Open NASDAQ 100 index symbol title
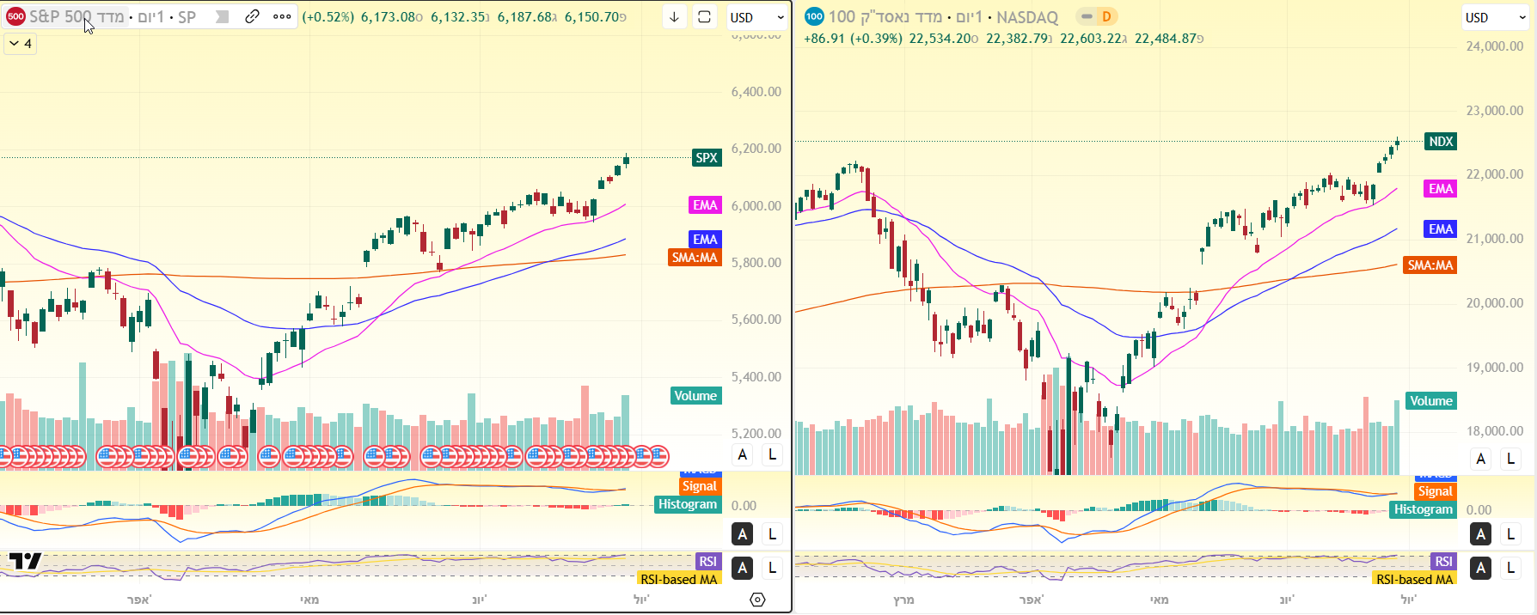1537x615 pixels. coord(885,16)
